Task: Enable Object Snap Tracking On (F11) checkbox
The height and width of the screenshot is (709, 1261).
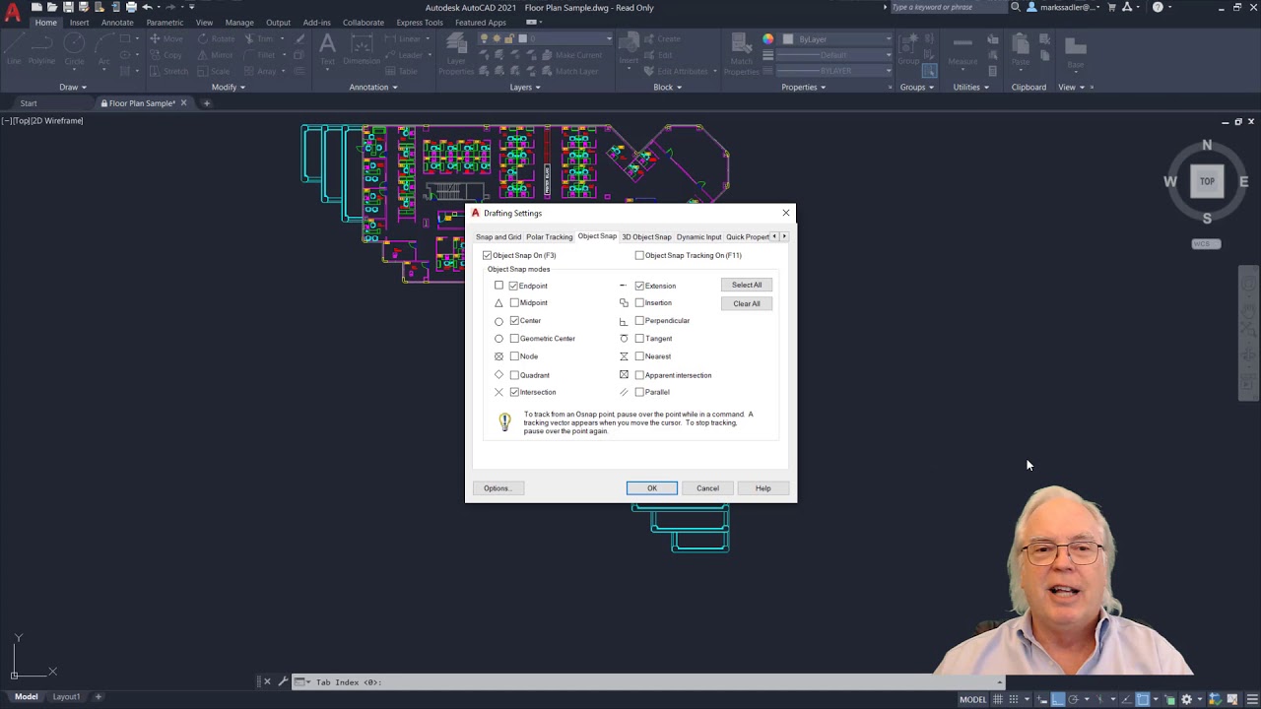Action: click(639, 255)
